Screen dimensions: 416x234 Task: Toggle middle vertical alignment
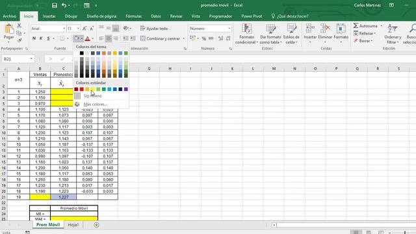109,29
